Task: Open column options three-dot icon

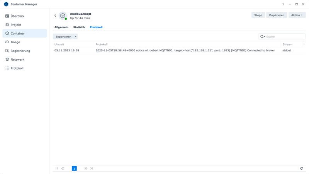Action: 304,44
